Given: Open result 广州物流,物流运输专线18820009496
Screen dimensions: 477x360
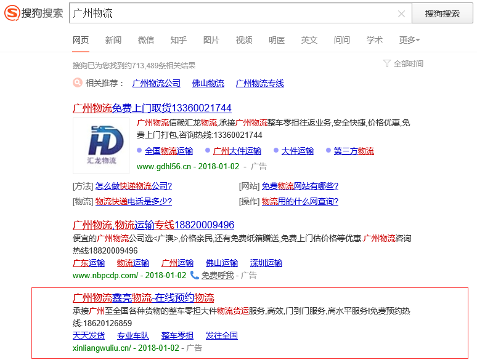Looking at the screenshot, I should 153,225.
